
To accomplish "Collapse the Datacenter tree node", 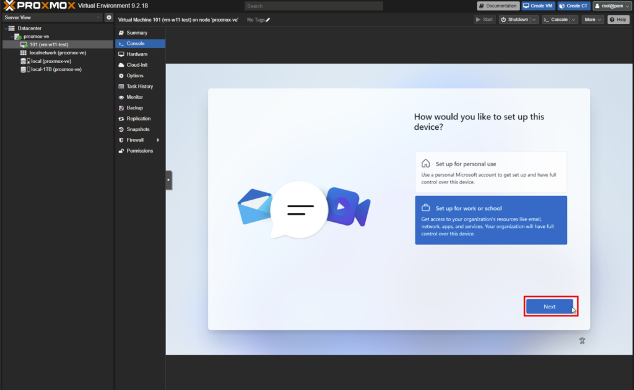I will click(x=6, y=28).
